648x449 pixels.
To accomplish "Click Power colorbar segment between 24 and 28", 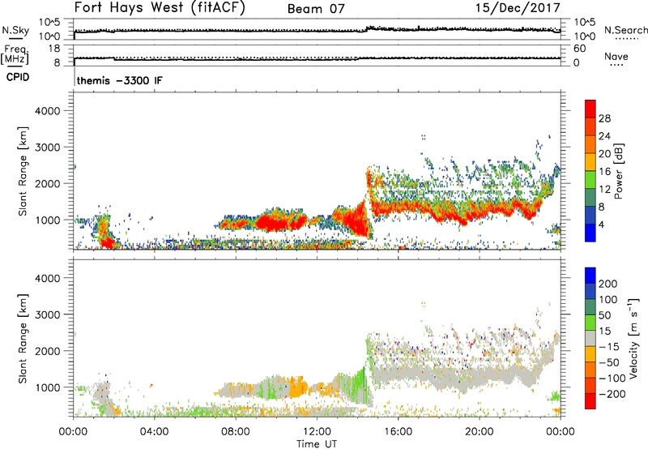I will [590, 127].
